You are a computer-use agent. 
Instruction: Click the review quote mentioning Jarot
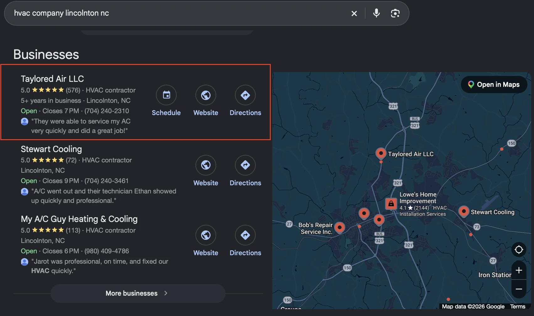coord(100,266)
